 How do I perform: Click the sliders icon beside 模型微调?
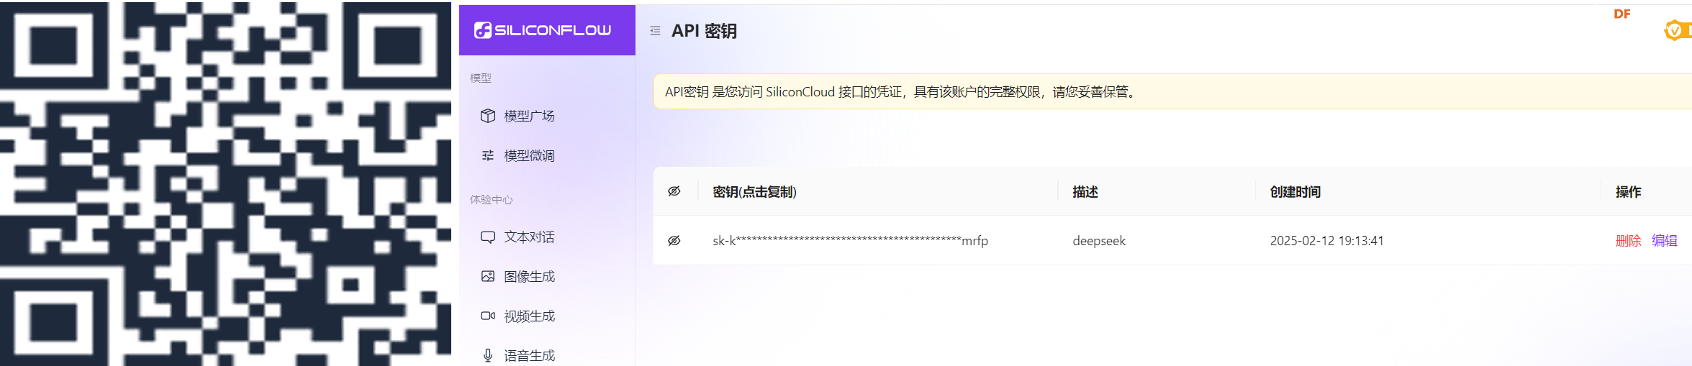pyautogui.click(x=488, y=155)
